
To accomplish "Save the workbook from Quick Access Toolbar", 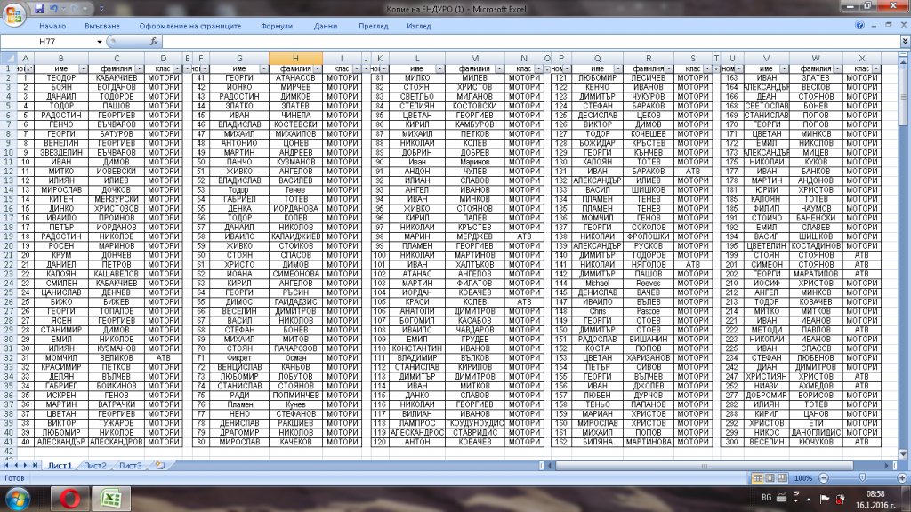I will (38, 7).
